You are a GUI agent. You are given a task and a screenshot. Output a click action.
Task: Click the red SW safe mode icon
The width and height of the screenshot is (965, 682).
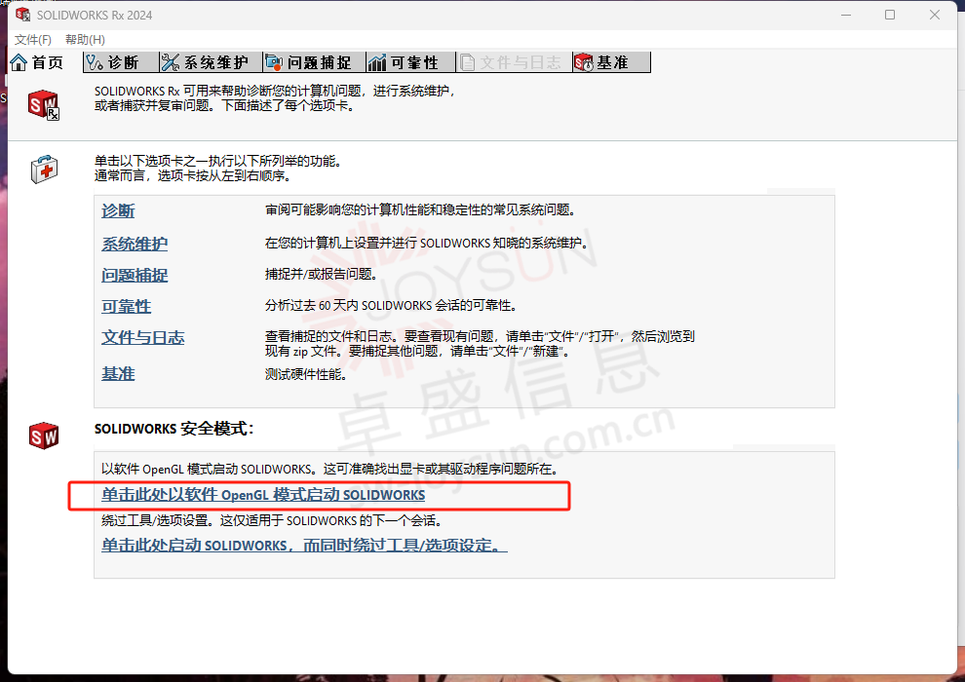pyautogui.click(x=44, y=436)
